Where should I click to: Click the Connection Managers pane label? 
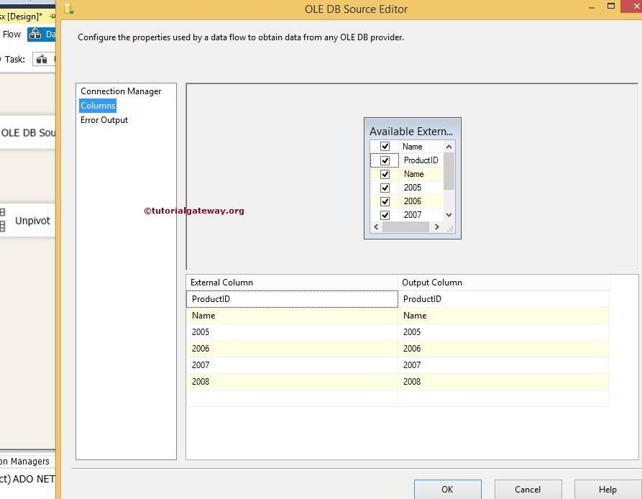pos(24,462)
